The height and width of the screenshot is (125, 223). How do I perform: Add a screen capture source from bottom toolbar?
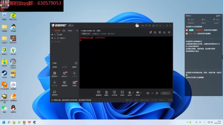[99, 93]
